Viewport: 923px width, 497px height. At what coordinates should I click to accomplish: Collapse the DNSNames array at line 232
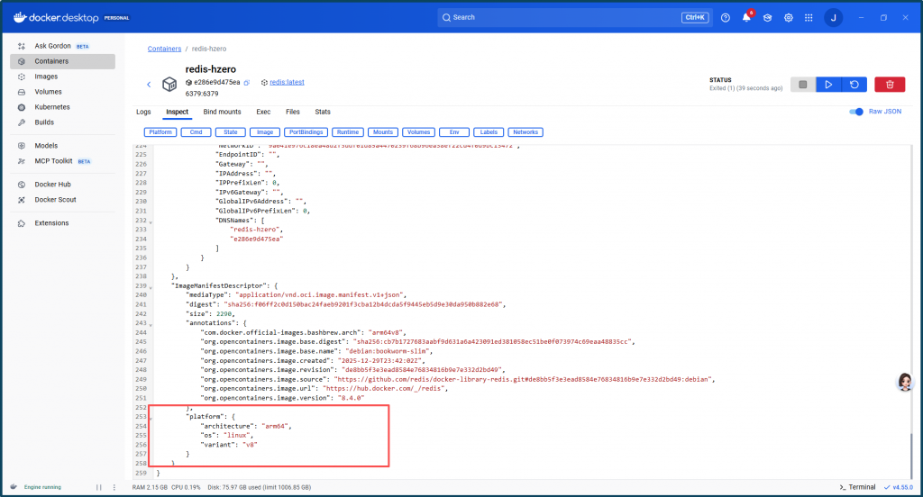(x=151, y=221)
